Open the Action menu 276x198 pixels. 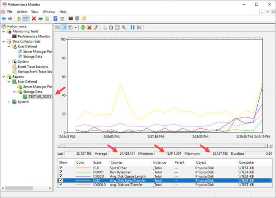(22, 12)
